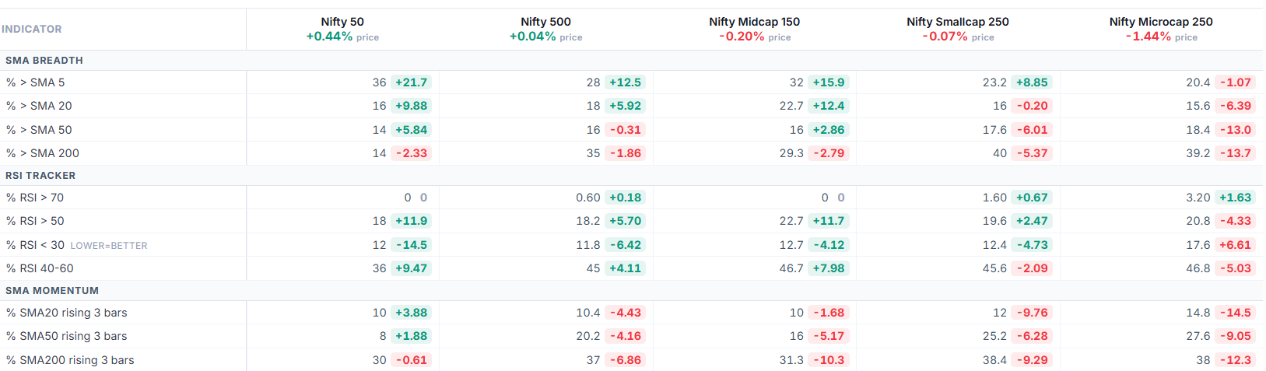Click the +1.88 badge in SMA50 rising row

(x=411, y=336)
